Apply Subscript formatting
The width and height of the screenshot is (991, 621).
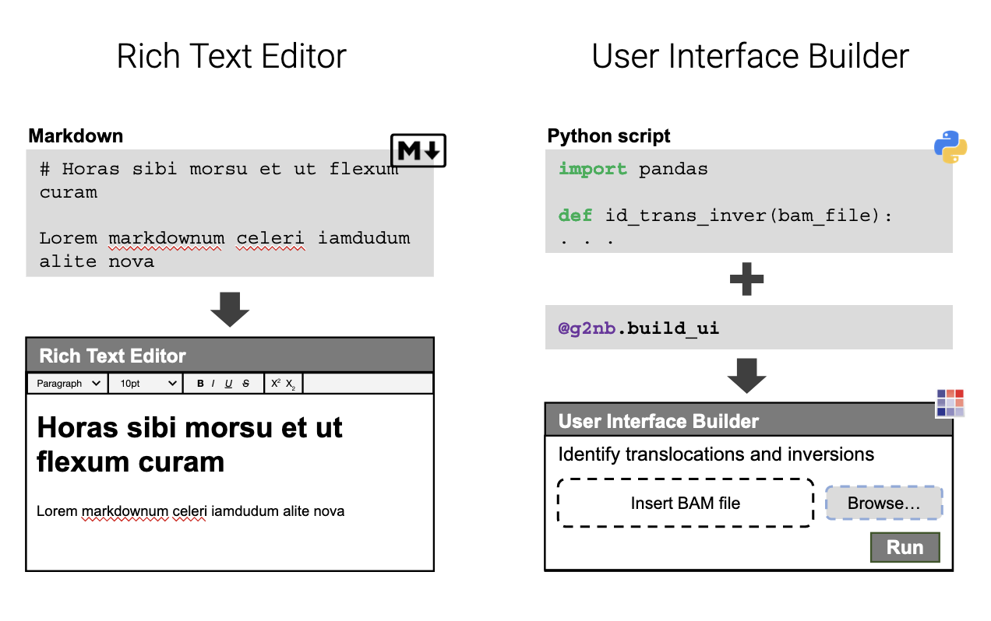coord(291,384)
